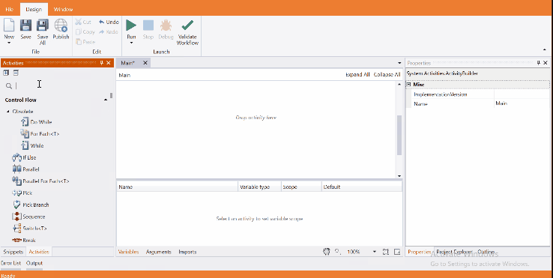
Task: Open the 100% zoom dropdown
Action: (374, 252)
